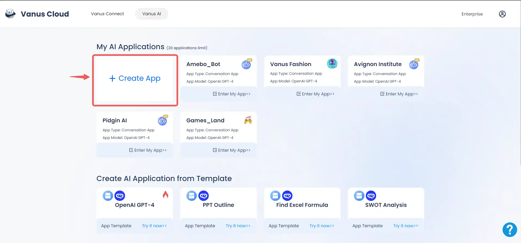Click the Amebo_Bot robot avatar icon
This screenshot has height=243, width=521.
click(247, 64)
